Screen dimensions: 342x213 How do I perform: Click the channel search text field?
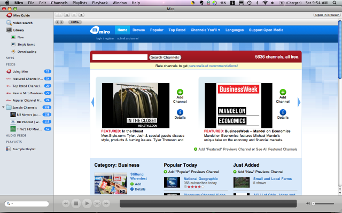click(120, 57)
